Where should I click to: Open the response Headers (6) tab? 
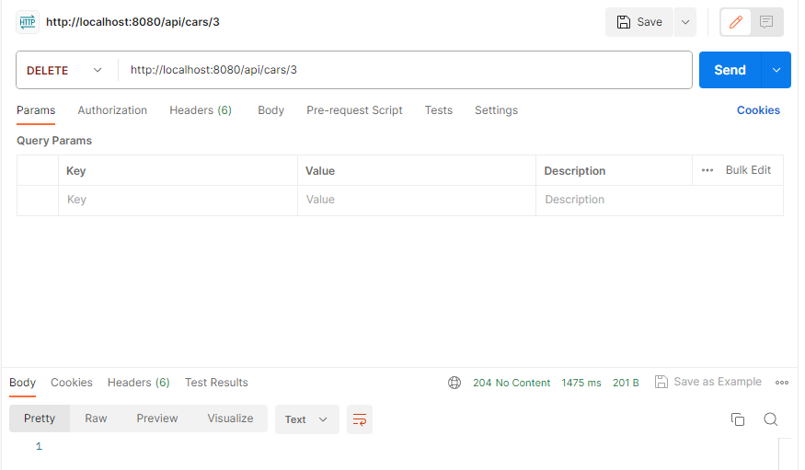[139, 383]
